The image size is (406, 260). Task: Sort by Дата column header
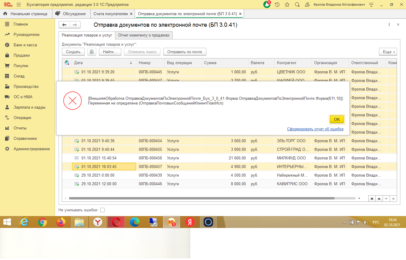tap(104, 63)
